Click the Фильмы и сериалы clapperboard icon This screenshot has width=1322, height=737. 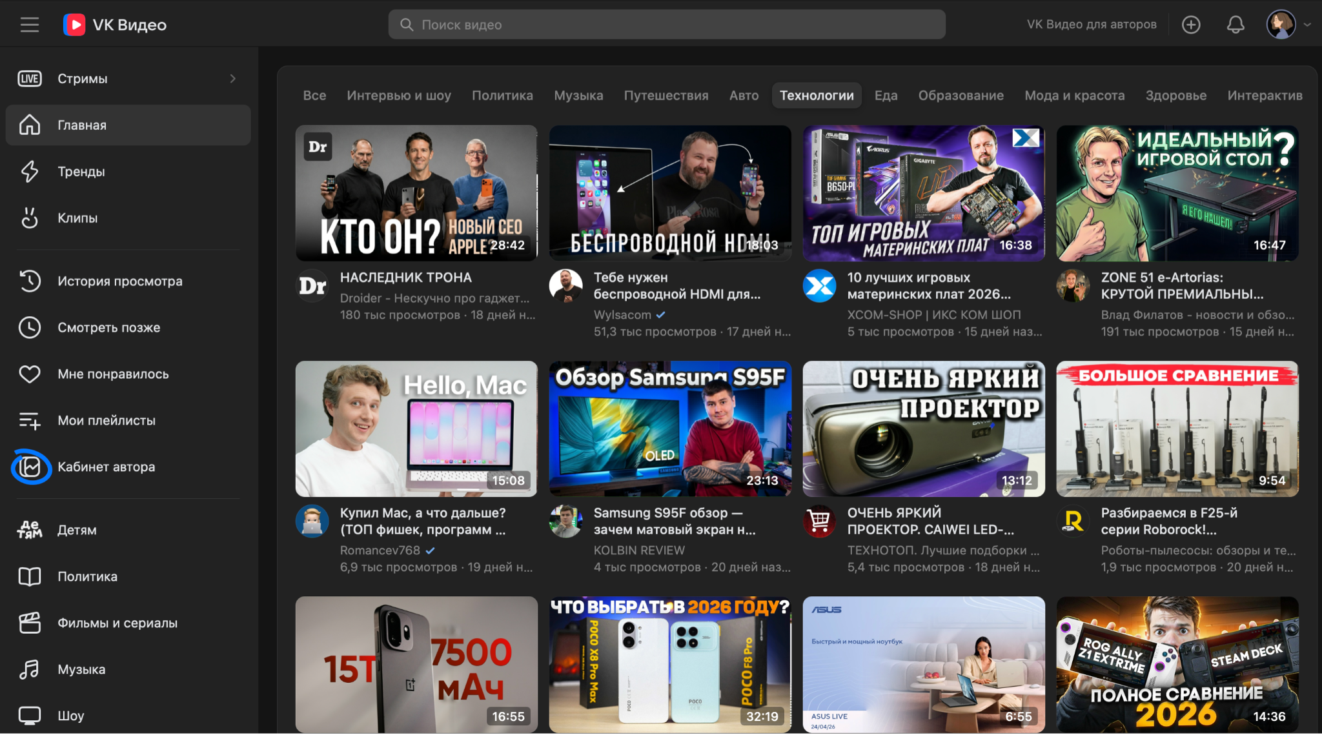(30, 623)
